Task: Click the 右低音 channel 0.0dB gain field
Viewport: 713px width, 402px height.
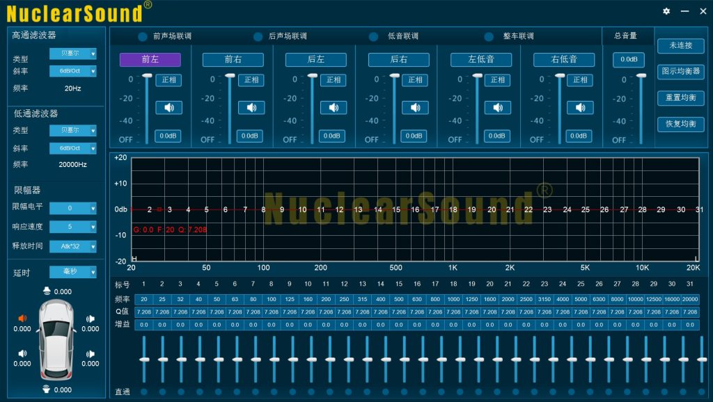Action: (x=579, y=136)
